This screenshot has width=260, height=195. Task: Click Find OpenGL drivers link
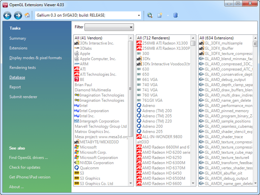pos(28,158)
